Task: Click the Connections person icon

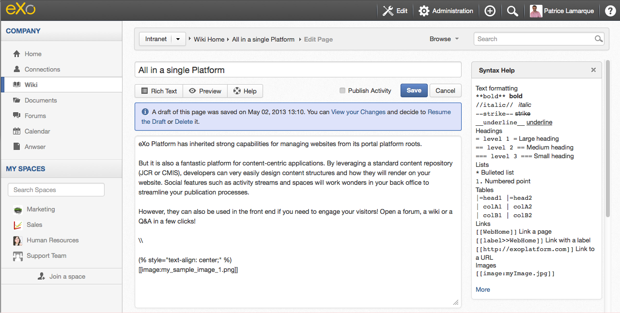Action: 17,69
